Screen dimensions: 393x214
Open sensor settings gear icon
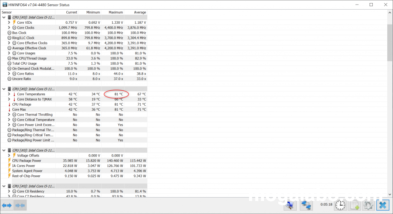[368, 205]
